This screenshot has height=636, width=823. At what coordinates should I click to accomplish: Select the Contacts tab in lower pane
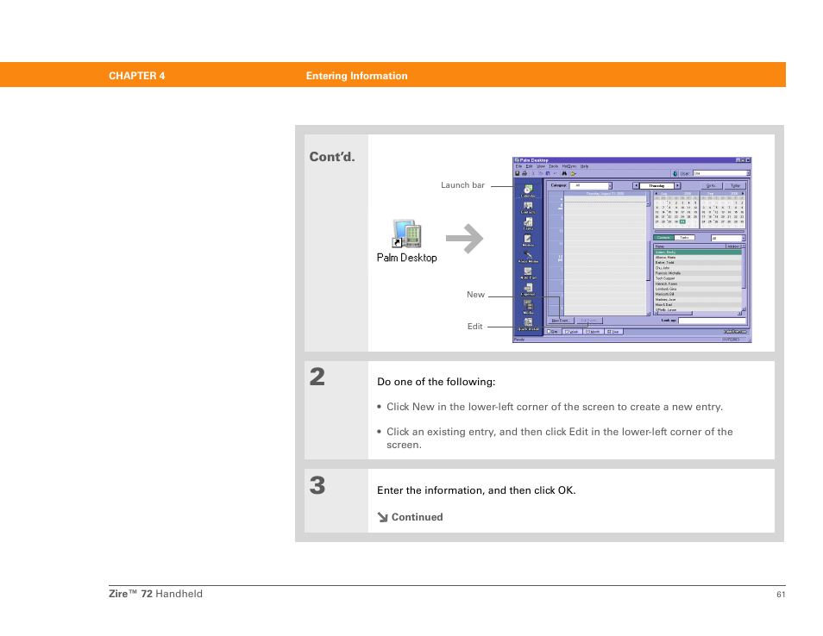point(663,238)
